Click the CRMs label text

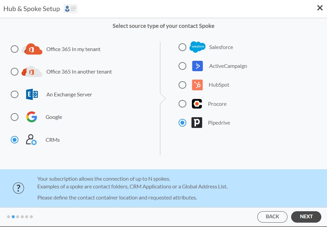tap(53, 140)
